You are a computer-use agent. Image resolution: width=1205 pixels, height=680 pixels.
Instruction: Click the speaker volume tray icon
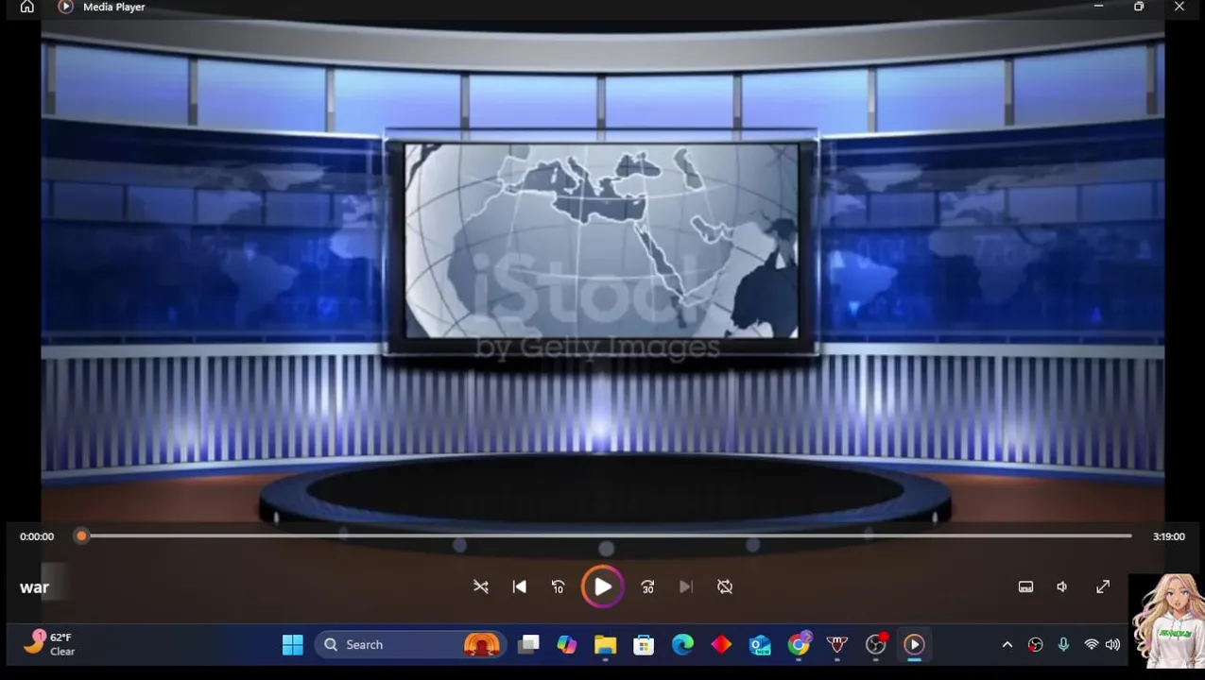pyautogui.click(x=1112, y=645)
